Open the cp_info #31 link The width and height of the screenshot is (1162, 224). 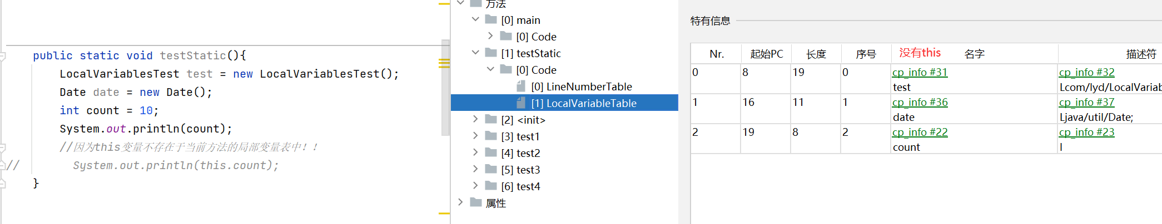coord(920,72)
